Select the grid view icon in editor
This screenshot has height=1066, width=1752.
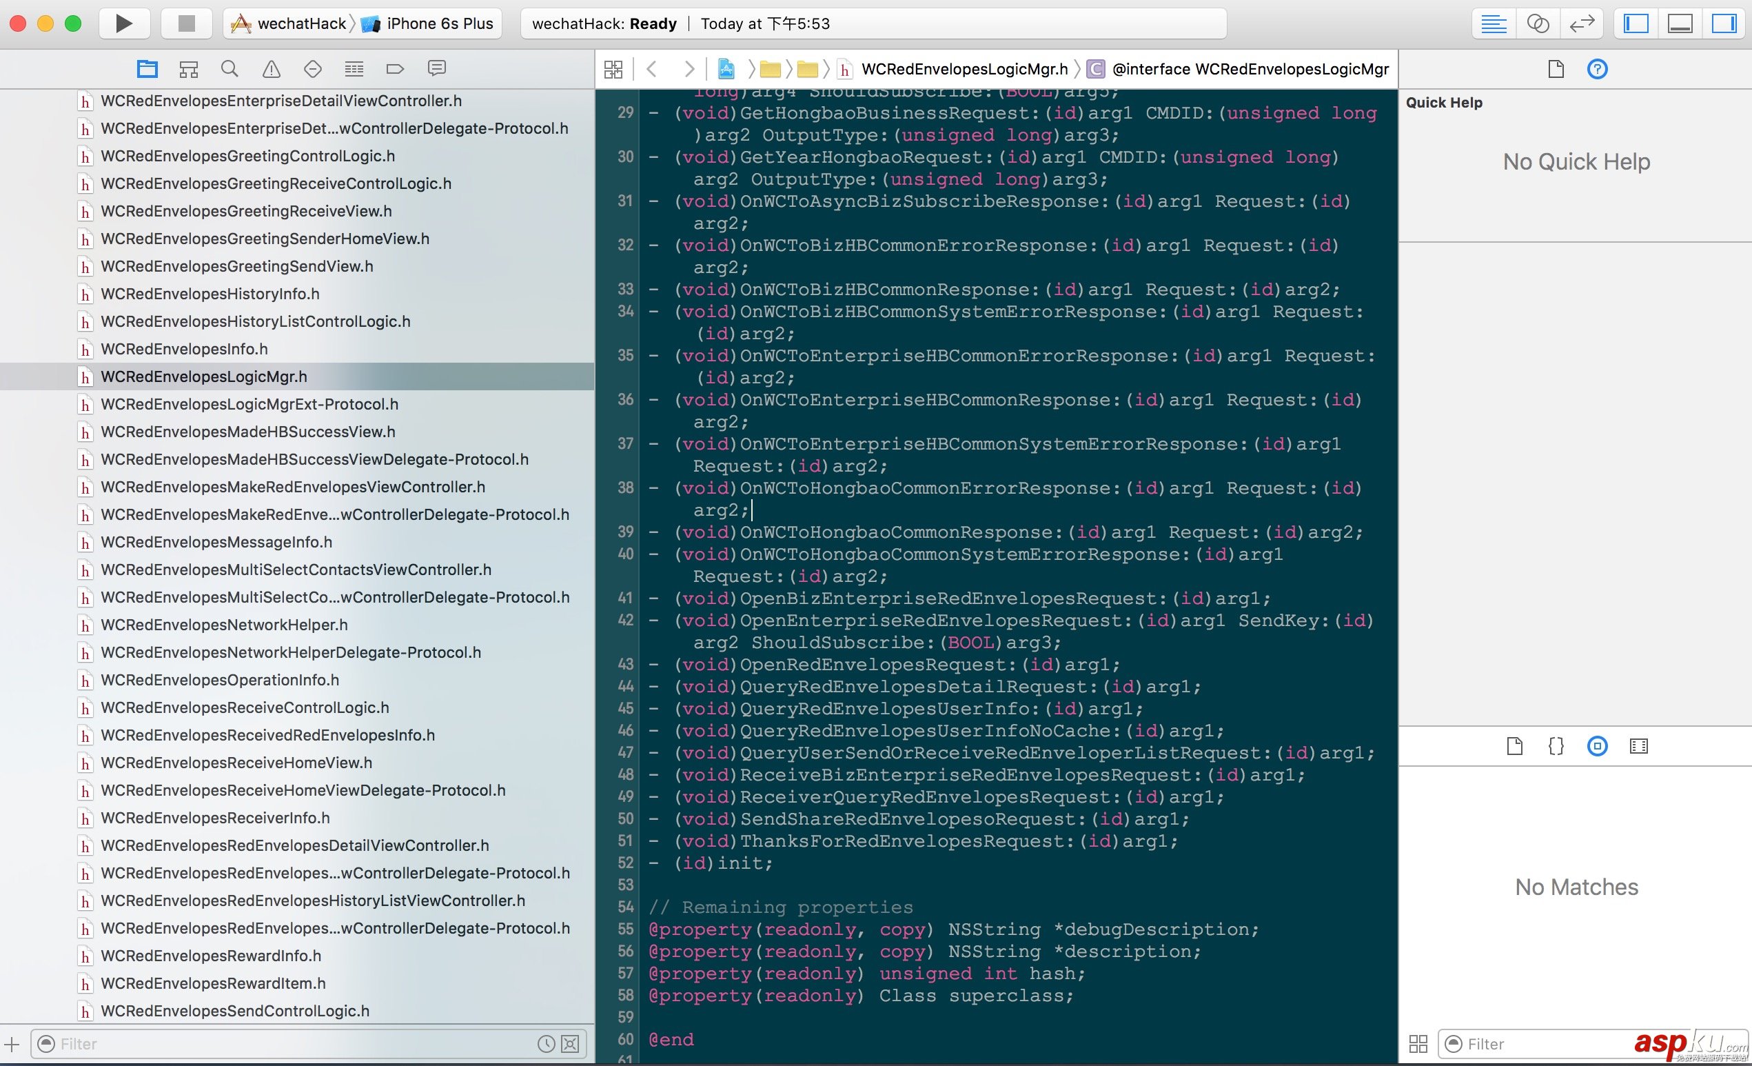click(613, 69)
